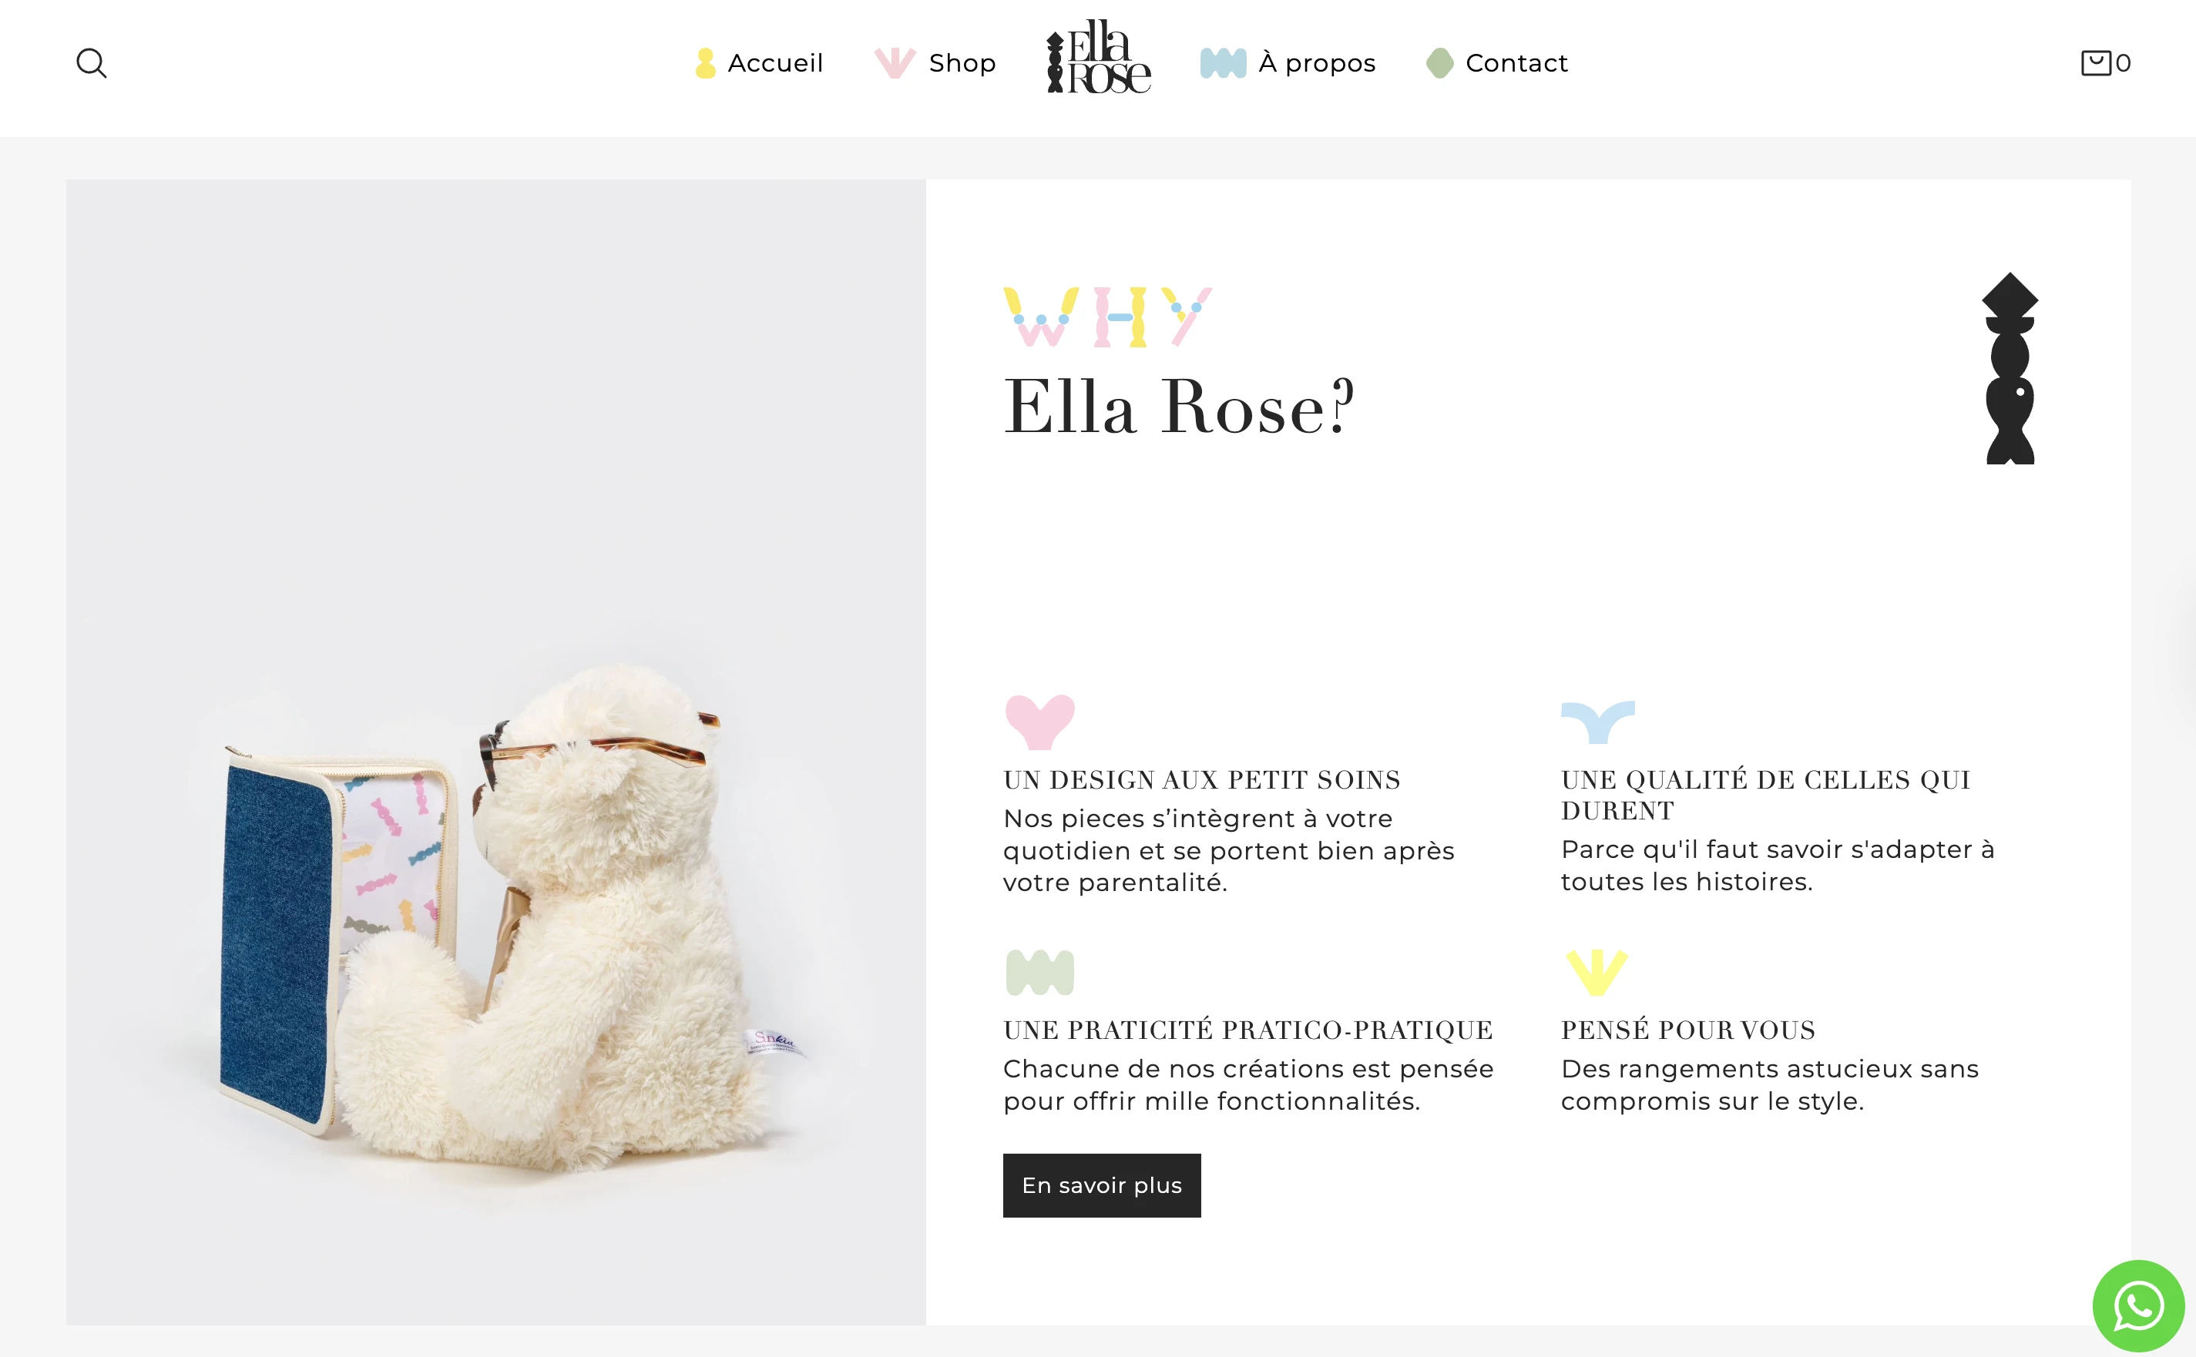Click the colorful WHY heading graphic

pos(1108,317)
